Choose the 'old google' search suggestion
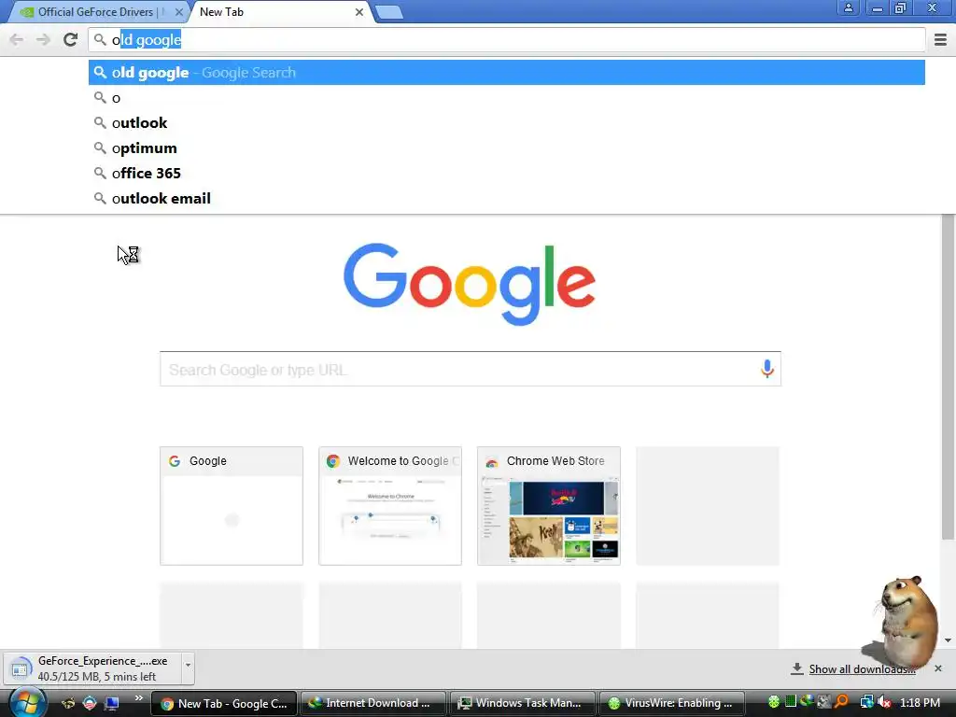 click(507, 73)
